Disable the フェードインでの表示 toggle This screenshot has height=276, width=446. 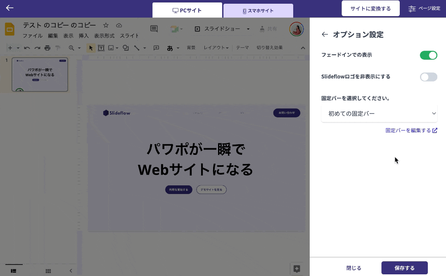pyautogui.click(x=428, y=55)
